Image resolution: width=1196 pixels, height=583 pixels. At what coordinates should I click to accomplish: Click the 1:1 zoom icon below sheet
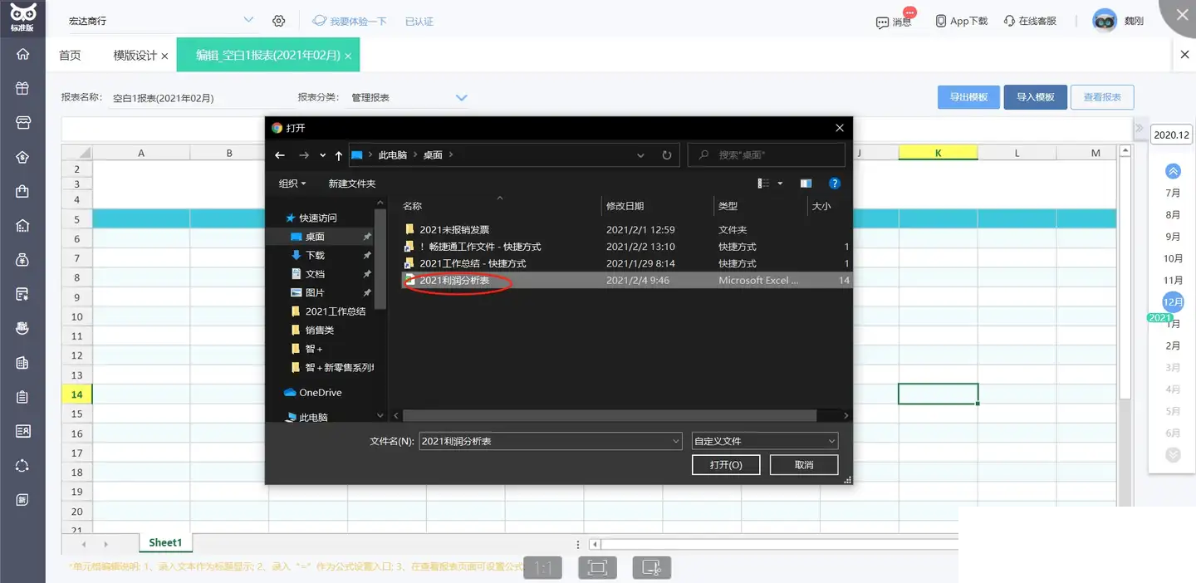coord(543,568)
